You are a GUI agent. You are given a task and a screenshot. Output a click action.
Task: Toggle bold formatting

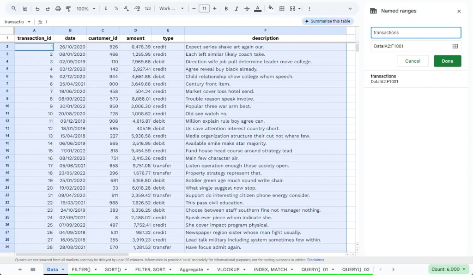tap(226, 9)
